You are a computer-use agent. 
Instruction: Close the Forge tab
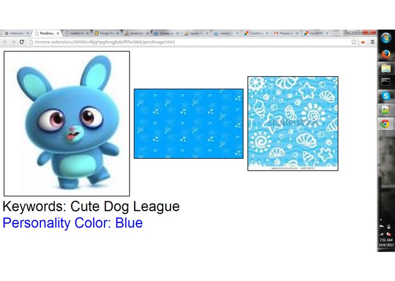[x=118, y=33]
